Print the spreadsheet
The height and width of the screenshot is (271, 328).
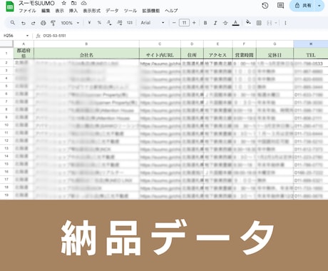click(43, 23)
